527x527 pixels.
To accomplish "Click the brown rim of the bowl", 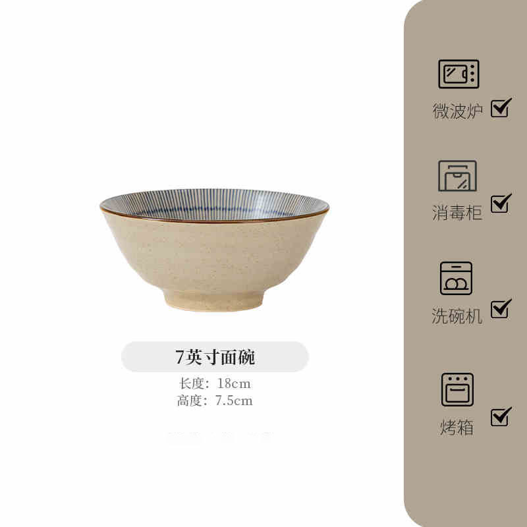I will point(215,221).
